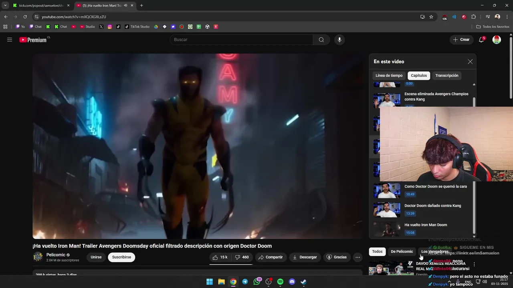Open the apps grid in bookmarks bar

[x=5, y=27]
